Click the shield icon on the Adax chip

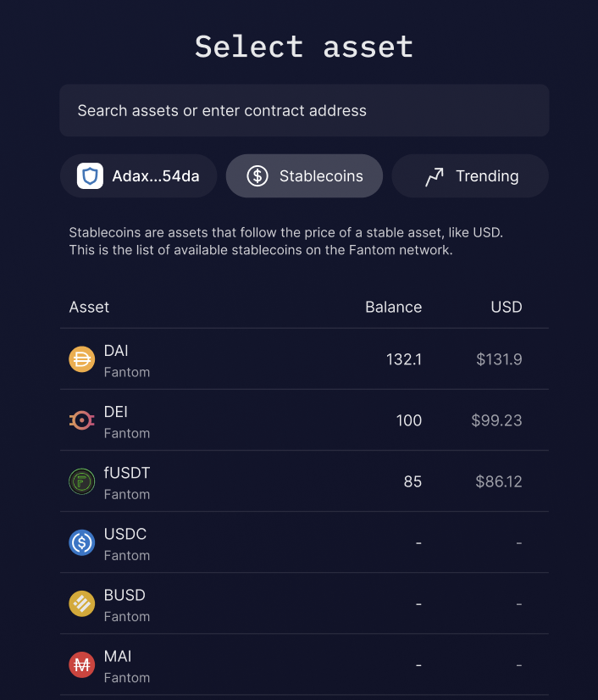93,176
